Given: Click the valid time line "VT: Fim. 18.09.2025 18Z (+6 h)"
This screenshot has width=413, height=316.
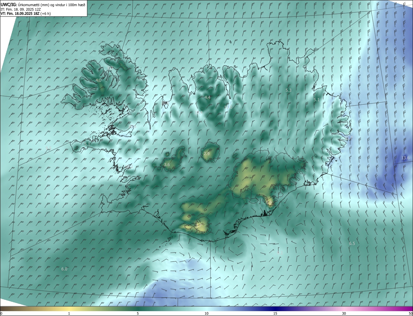Looking at the screenshot, I should click(x=25, y=14).
